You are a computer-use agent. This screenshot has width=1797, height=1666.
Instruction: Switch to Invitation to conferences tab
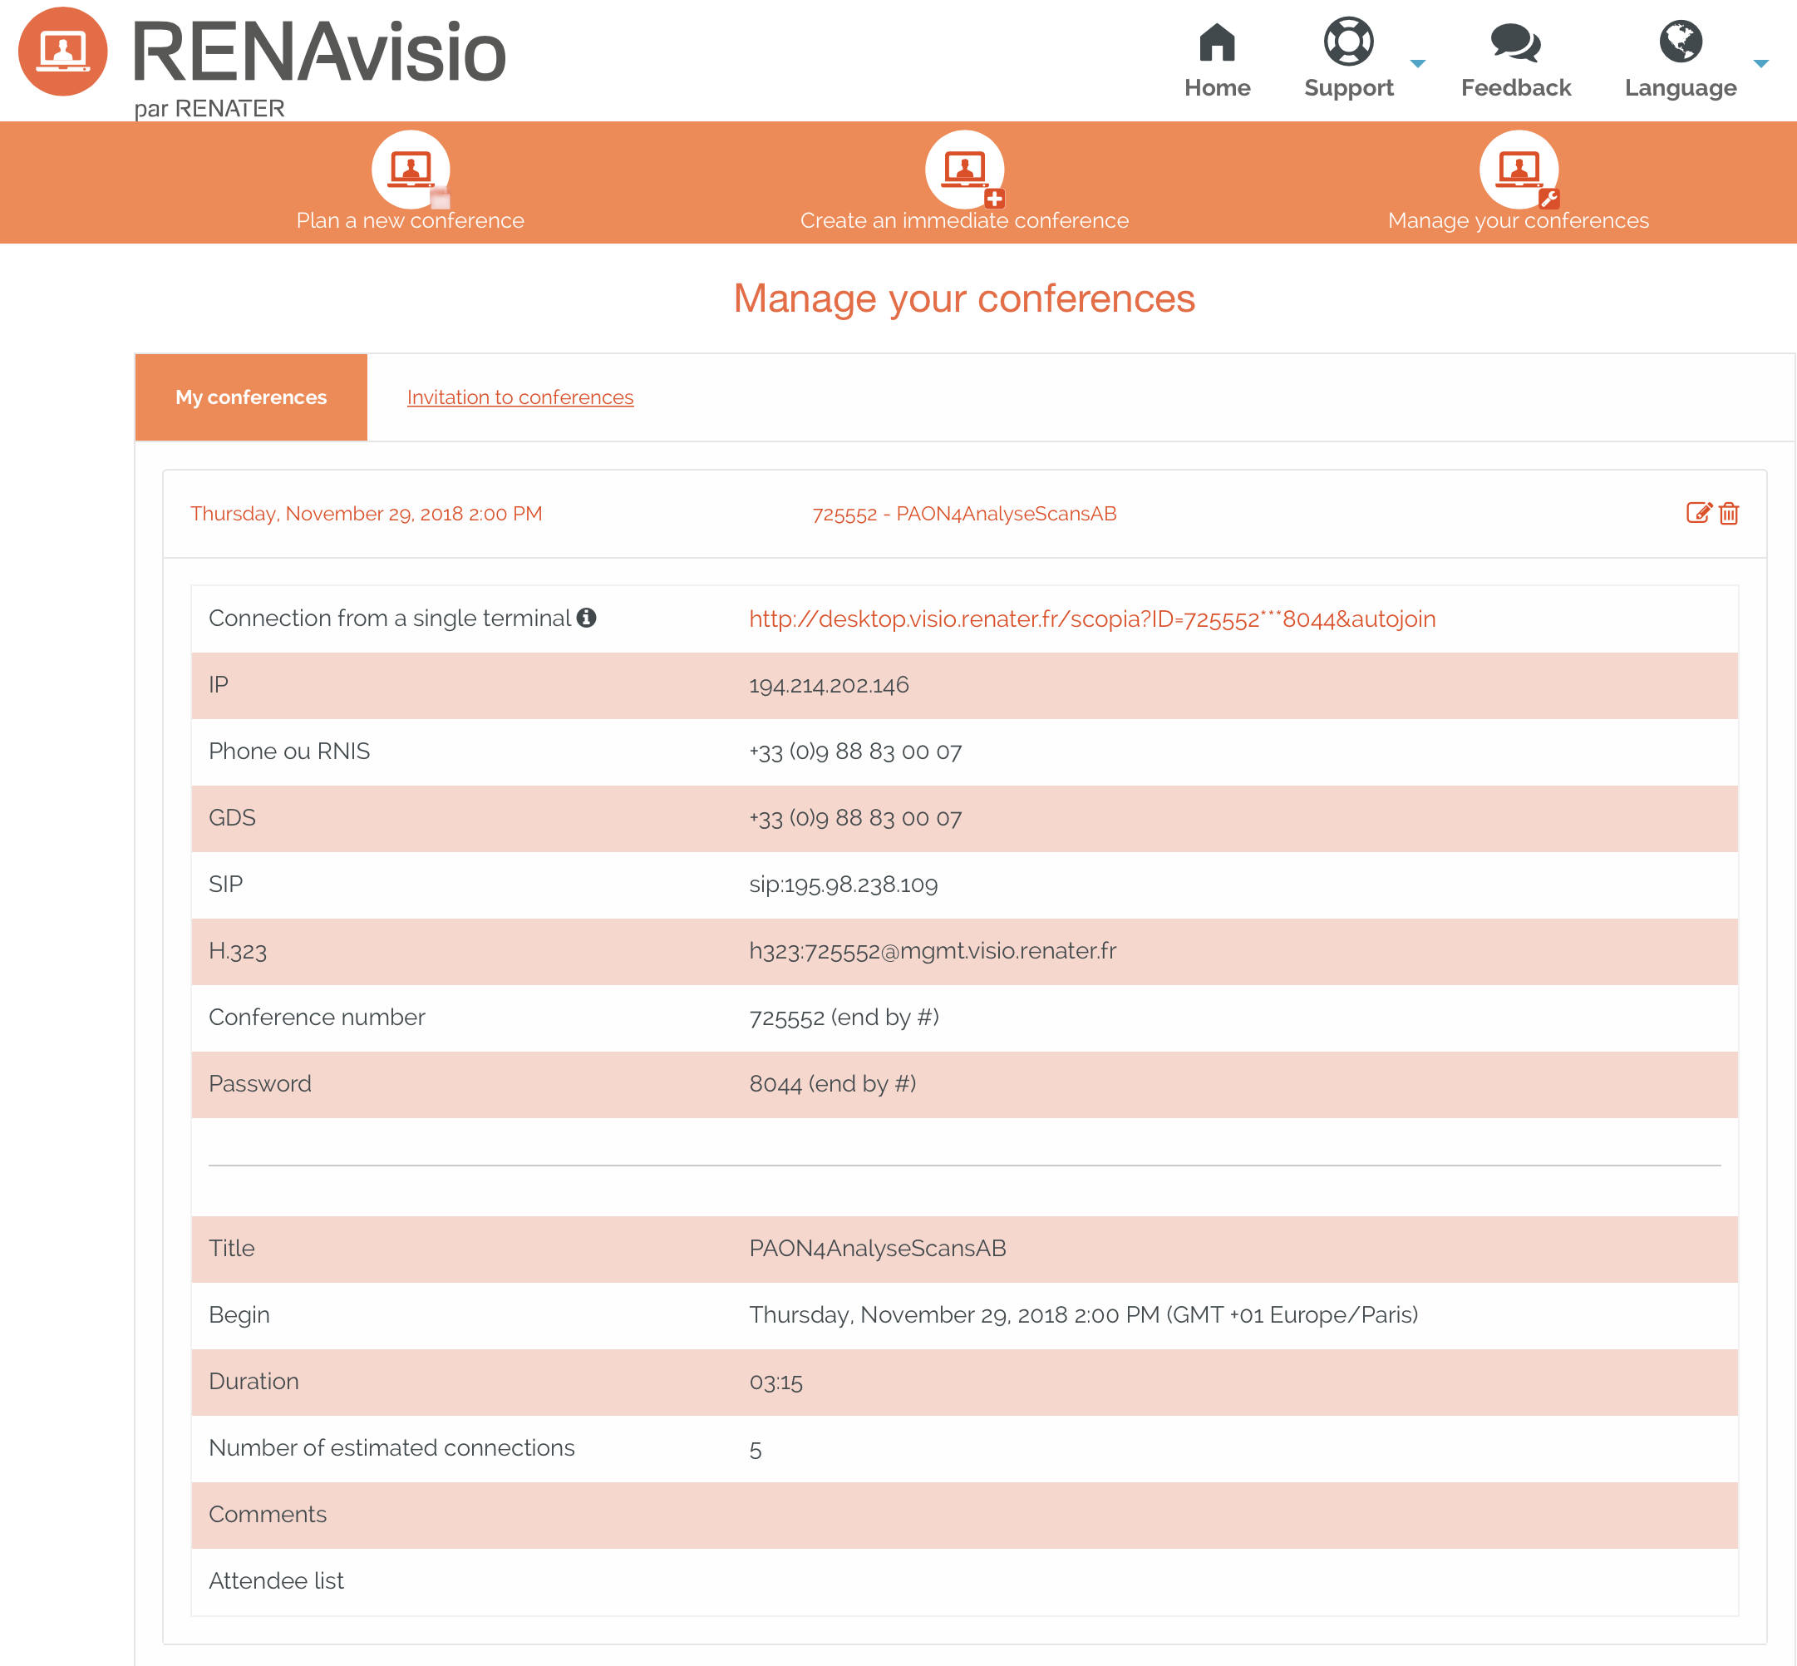520,397
